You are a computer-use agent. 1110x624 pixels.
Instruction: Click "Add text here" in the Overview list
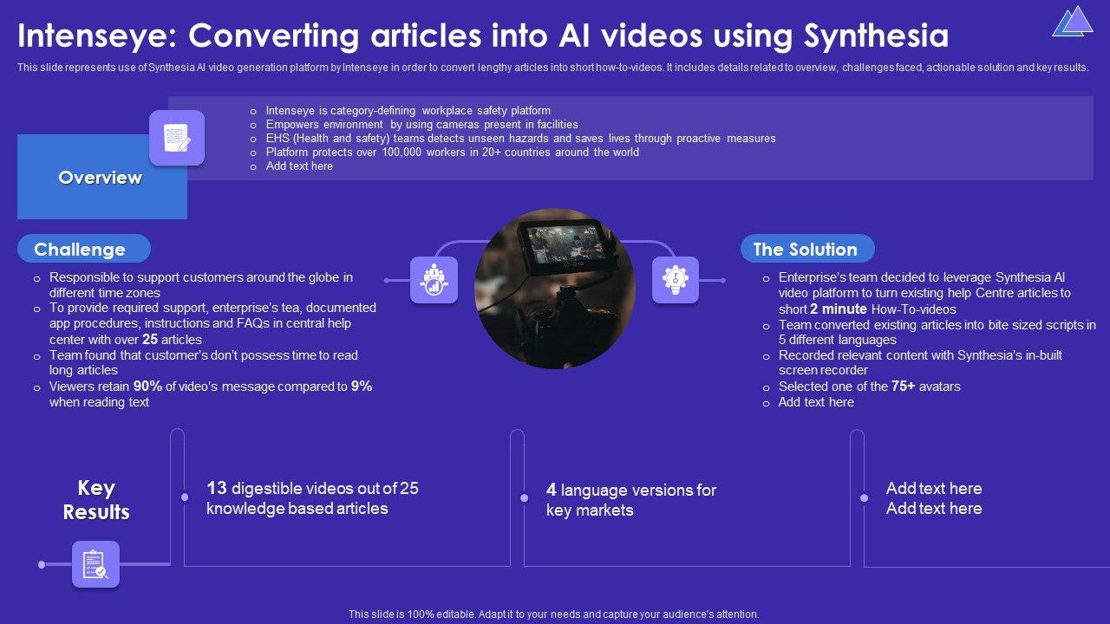299,166
